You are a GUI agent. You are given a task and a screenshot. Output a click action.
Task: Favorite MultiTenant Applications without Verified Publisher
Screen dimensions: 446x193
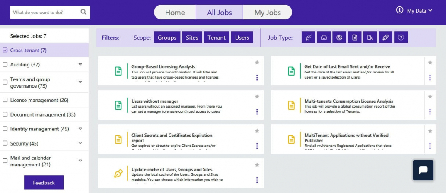430,131
